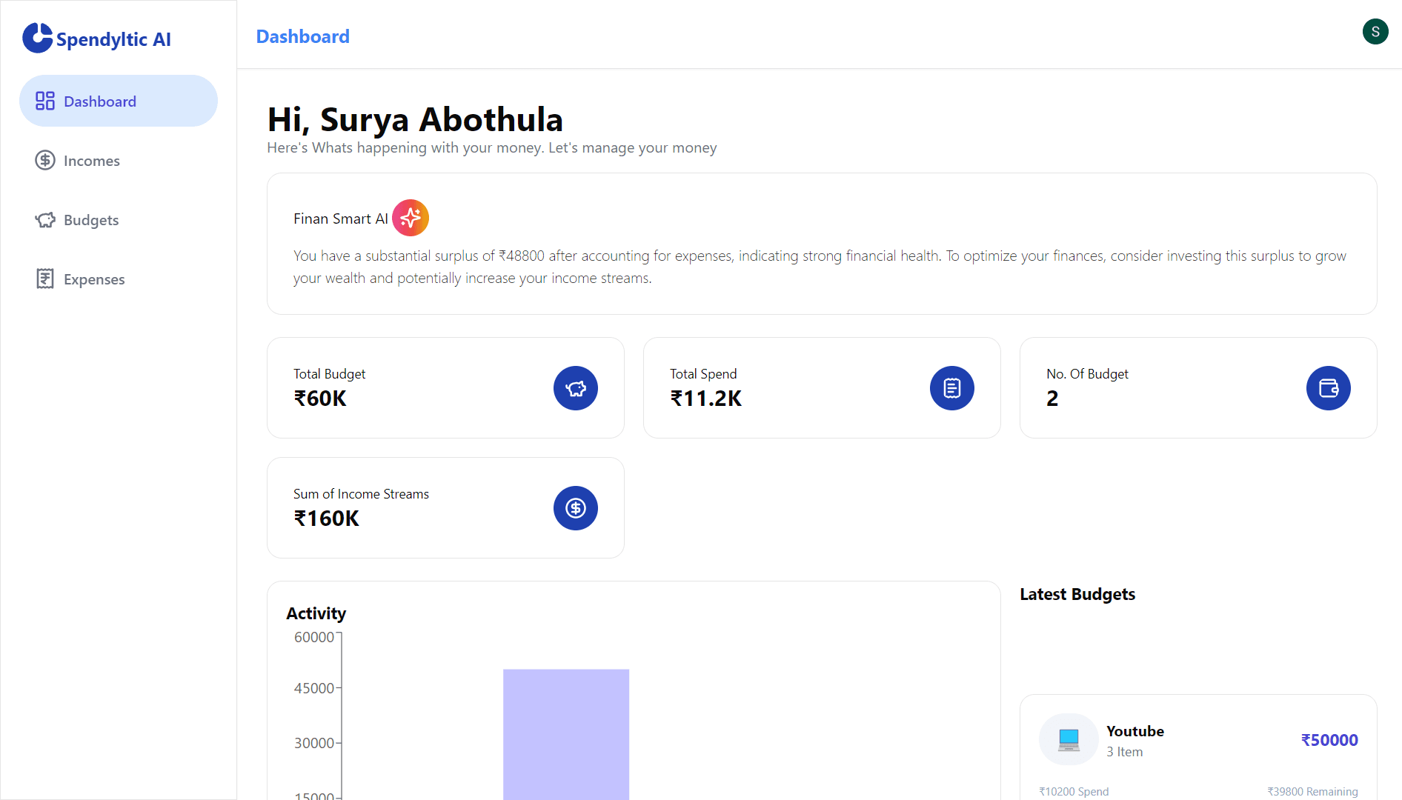Click the Finan Smart AI sparkle icon
The width and height of the screenshot is (1402, 800).
click(411, 218)
